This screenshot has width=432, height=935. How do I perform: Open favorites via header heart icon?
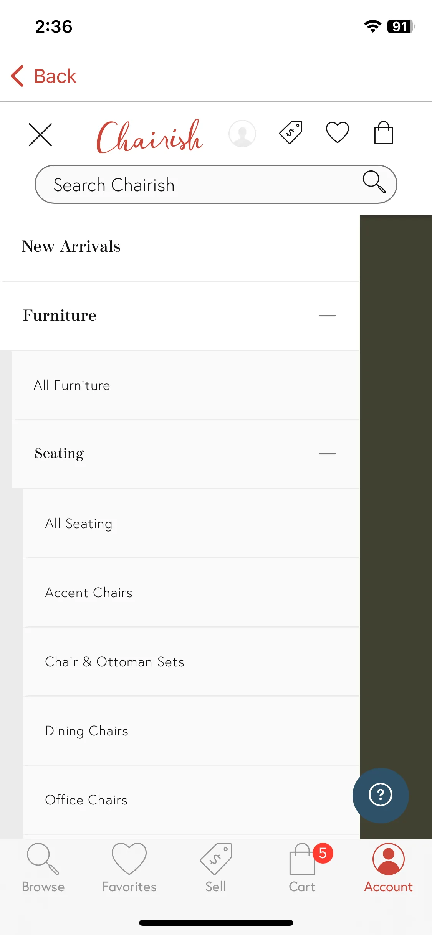338,132
